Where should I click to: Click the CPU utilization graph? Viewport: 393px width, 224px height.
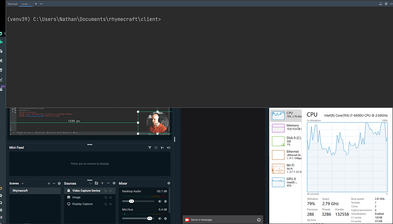point(347,157)
